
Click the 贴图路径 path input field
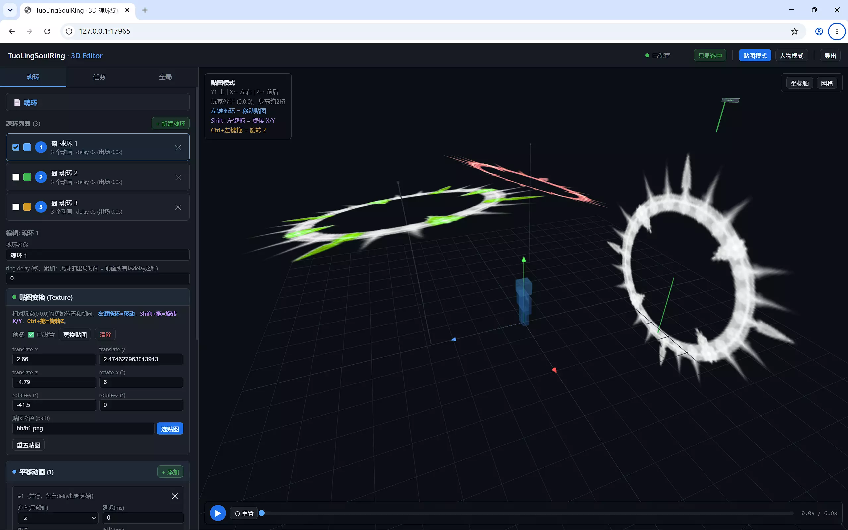(x=84, y=428)
